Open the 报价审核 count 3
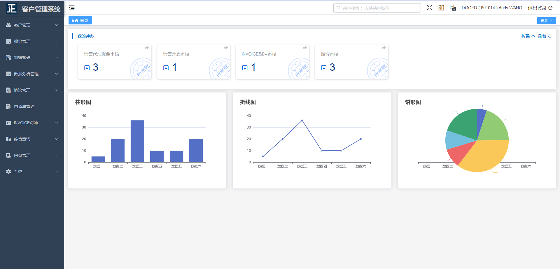The width and height of the screenshot is (560, 269). click(332, 67)
